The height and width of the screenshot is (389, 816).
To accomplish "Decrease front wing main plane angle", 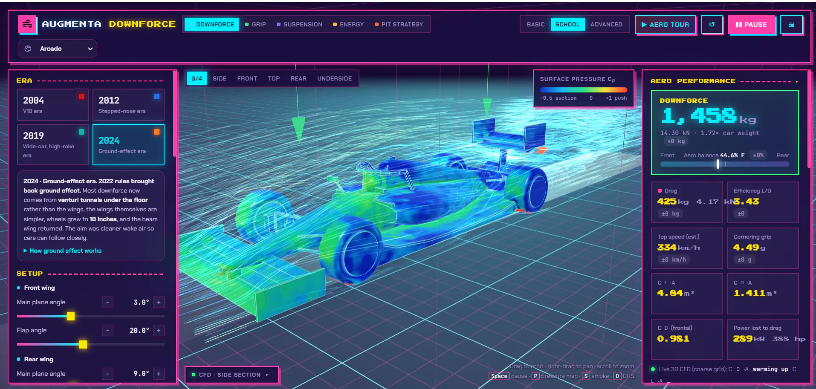I will point(107,302).
